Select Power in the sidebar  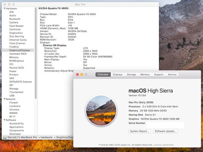[13, 71]
